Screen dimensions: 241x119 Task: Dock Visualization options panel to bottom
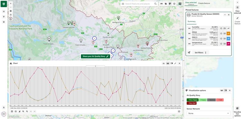click(222, 91)
